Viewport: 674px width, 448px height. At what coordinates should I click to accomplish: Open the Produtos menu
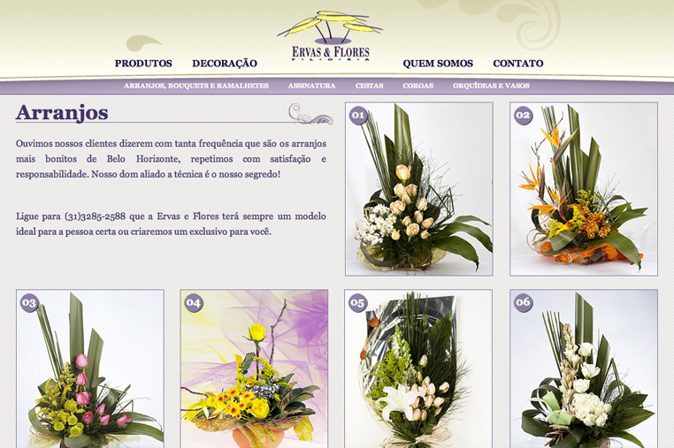[x=143, y=64]
